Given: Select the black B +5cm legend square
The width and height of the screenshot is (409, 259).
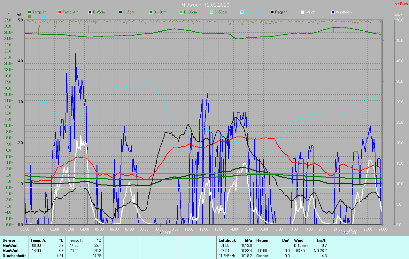Looking at the screenshot, I should [90, 12].
